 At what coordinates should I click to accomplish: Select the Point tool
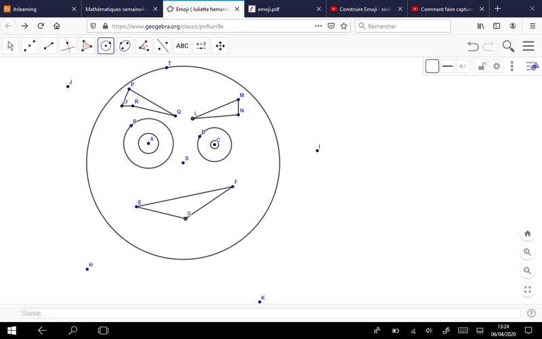point(29,46)
